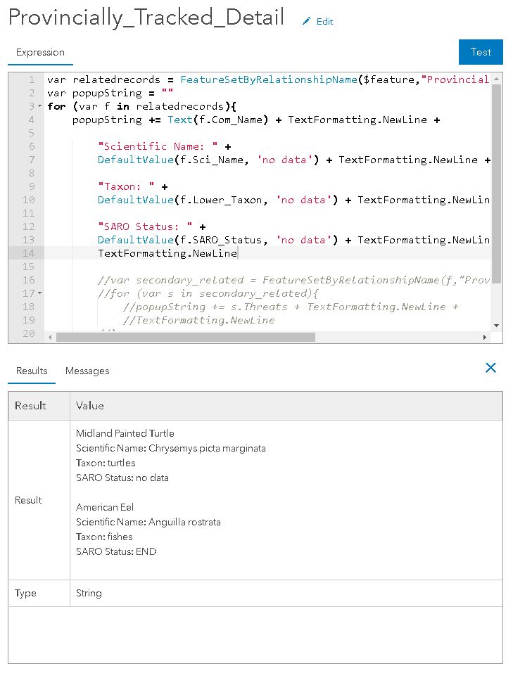
Task: Close the results panel with the X
Action: 491,368
